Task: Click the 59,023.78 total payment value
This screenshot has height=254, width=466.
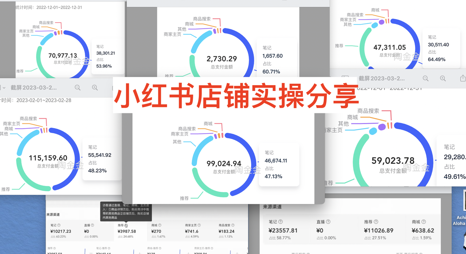Action: point(393,160)
